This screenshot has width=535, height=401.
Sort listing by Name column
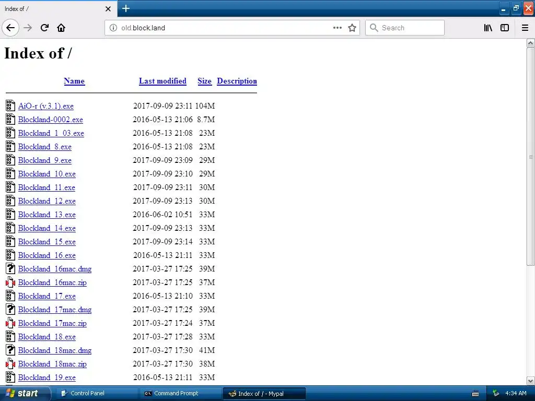pos(74,81)
